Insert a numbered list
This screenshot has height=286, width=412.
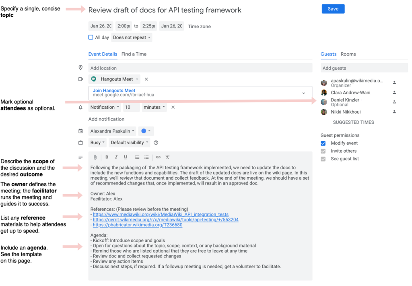137,157
